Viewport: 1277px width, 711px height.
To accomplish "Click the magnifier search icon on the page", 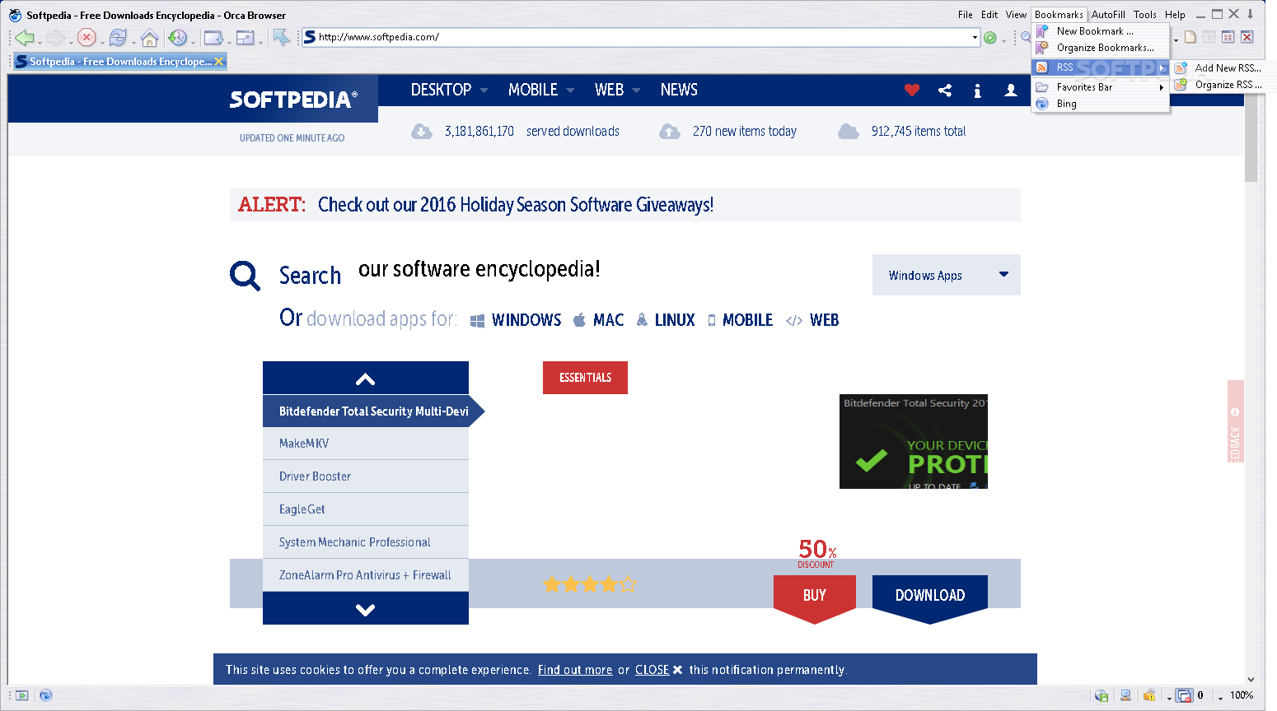I will pos(245,276).
